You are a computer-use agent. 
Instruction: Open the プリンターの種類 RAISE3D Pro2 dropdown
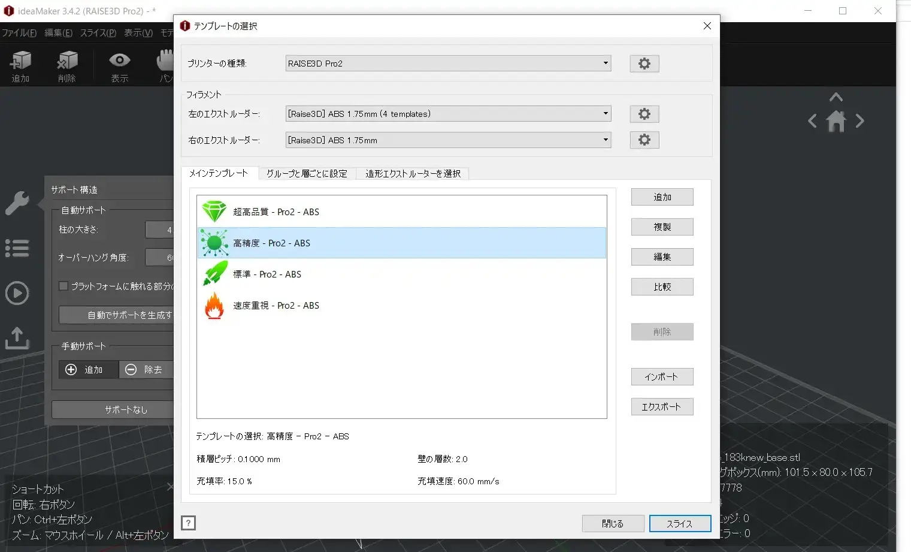448,64
